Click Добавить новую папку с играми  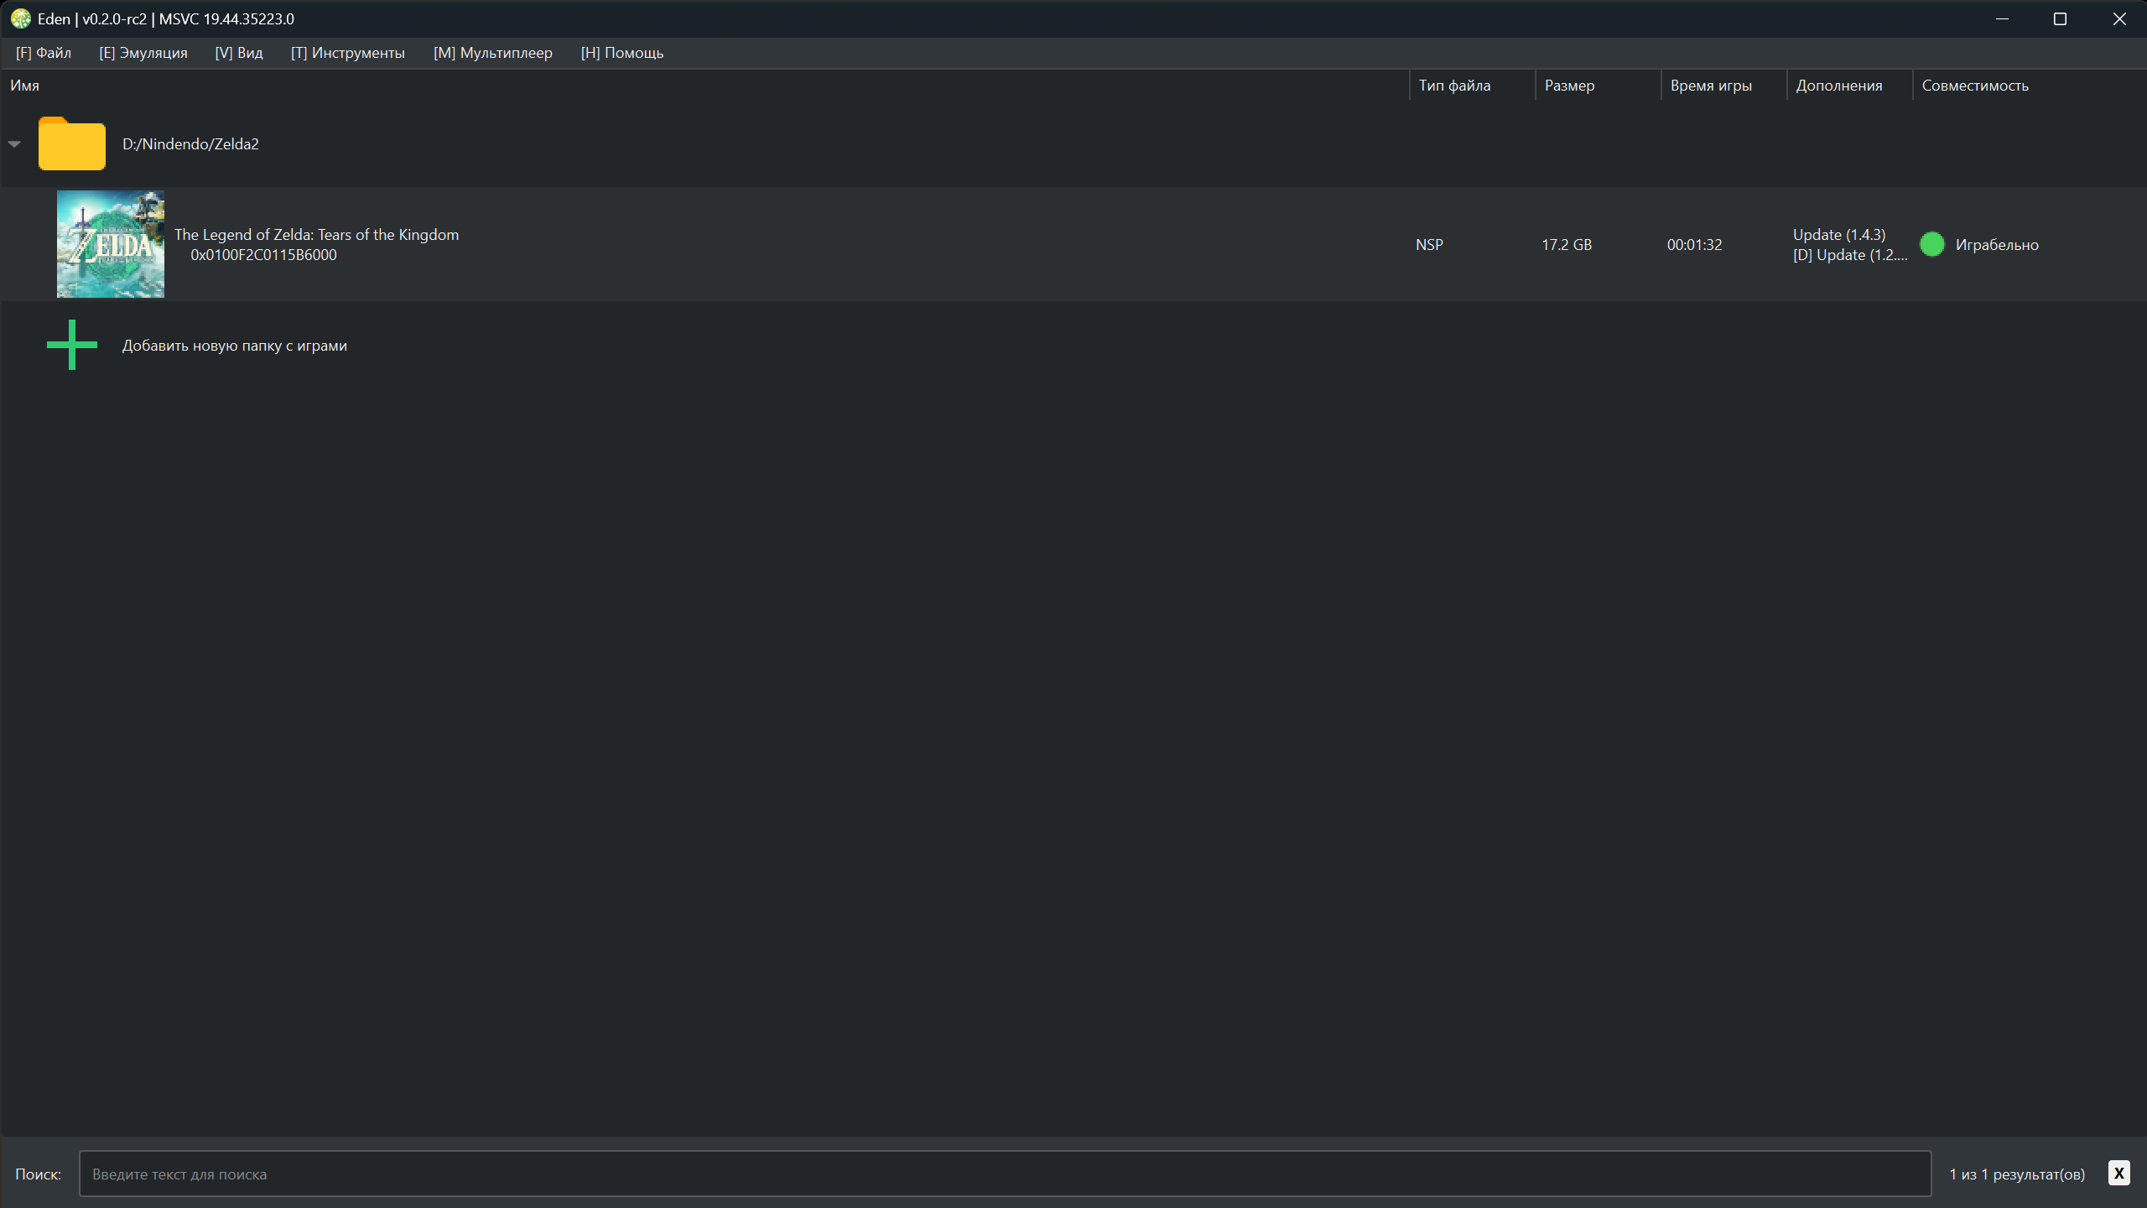tap(235, 346)
